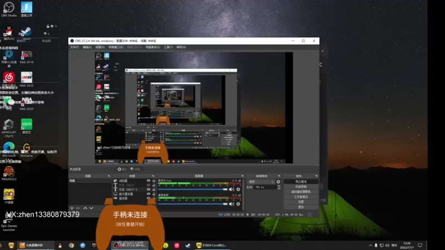The image size is (445, 250).
Task: Add a scene with the plus icon
Action: click(72, 208)
